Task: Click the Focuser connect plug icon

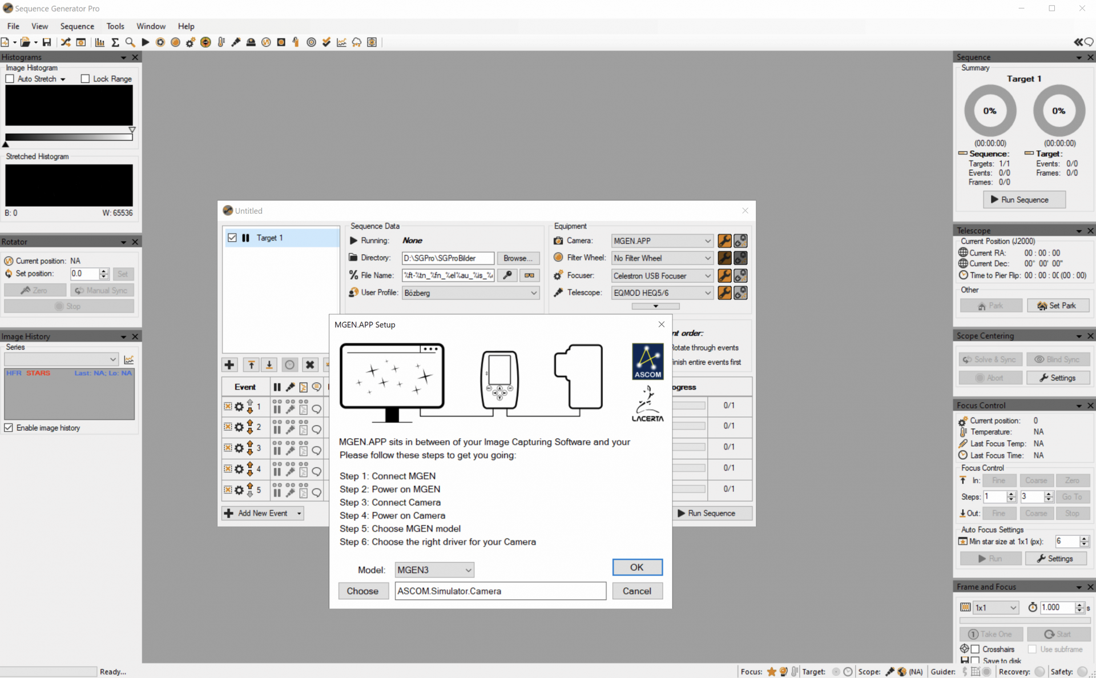Action: point(740,276)
